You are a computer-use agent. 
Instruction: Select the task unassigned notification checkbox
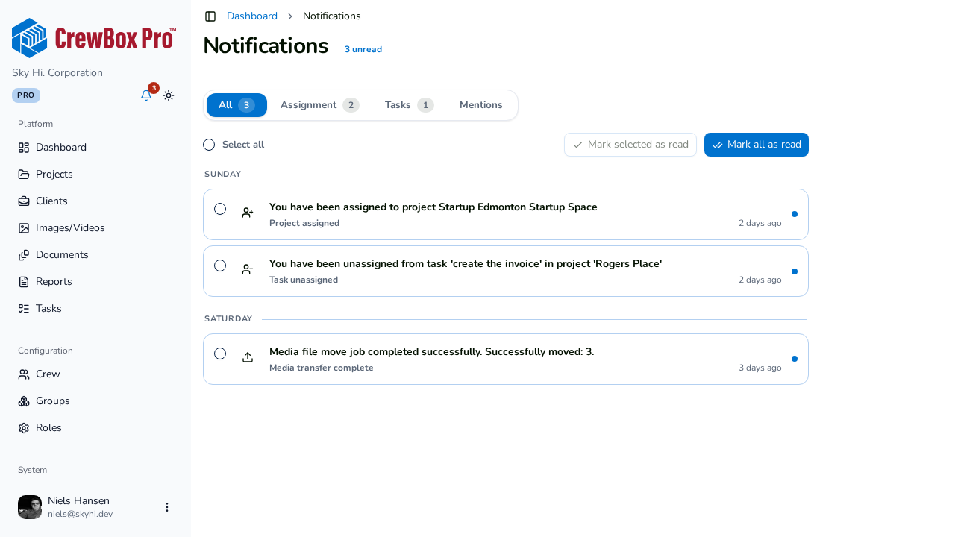[x=220, y=266]
